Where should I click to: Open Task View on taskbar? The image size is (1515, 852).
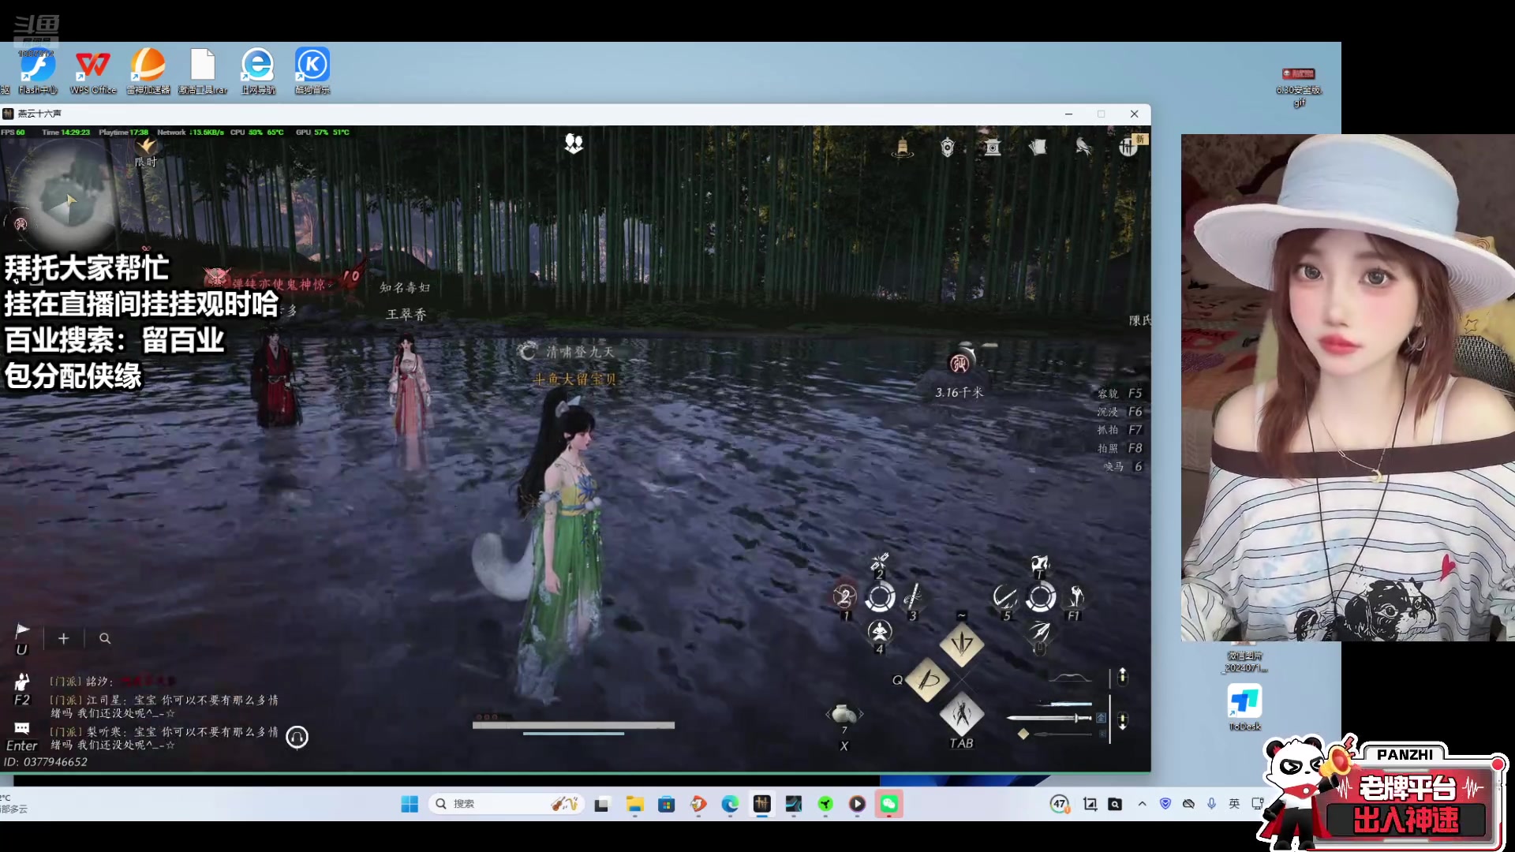point(602,804)
